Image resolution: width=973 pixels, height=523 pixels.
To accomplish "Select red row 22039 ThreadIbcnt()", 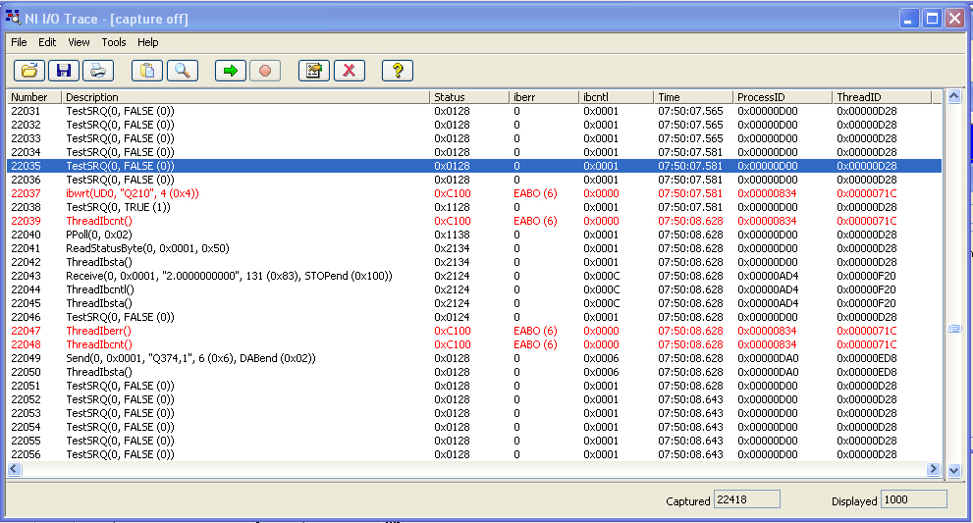I will [x=474, y=221].
